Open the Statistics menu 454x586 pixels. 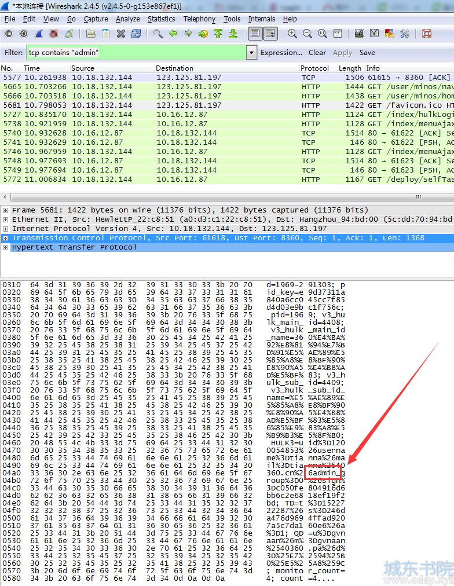(161, 19)
